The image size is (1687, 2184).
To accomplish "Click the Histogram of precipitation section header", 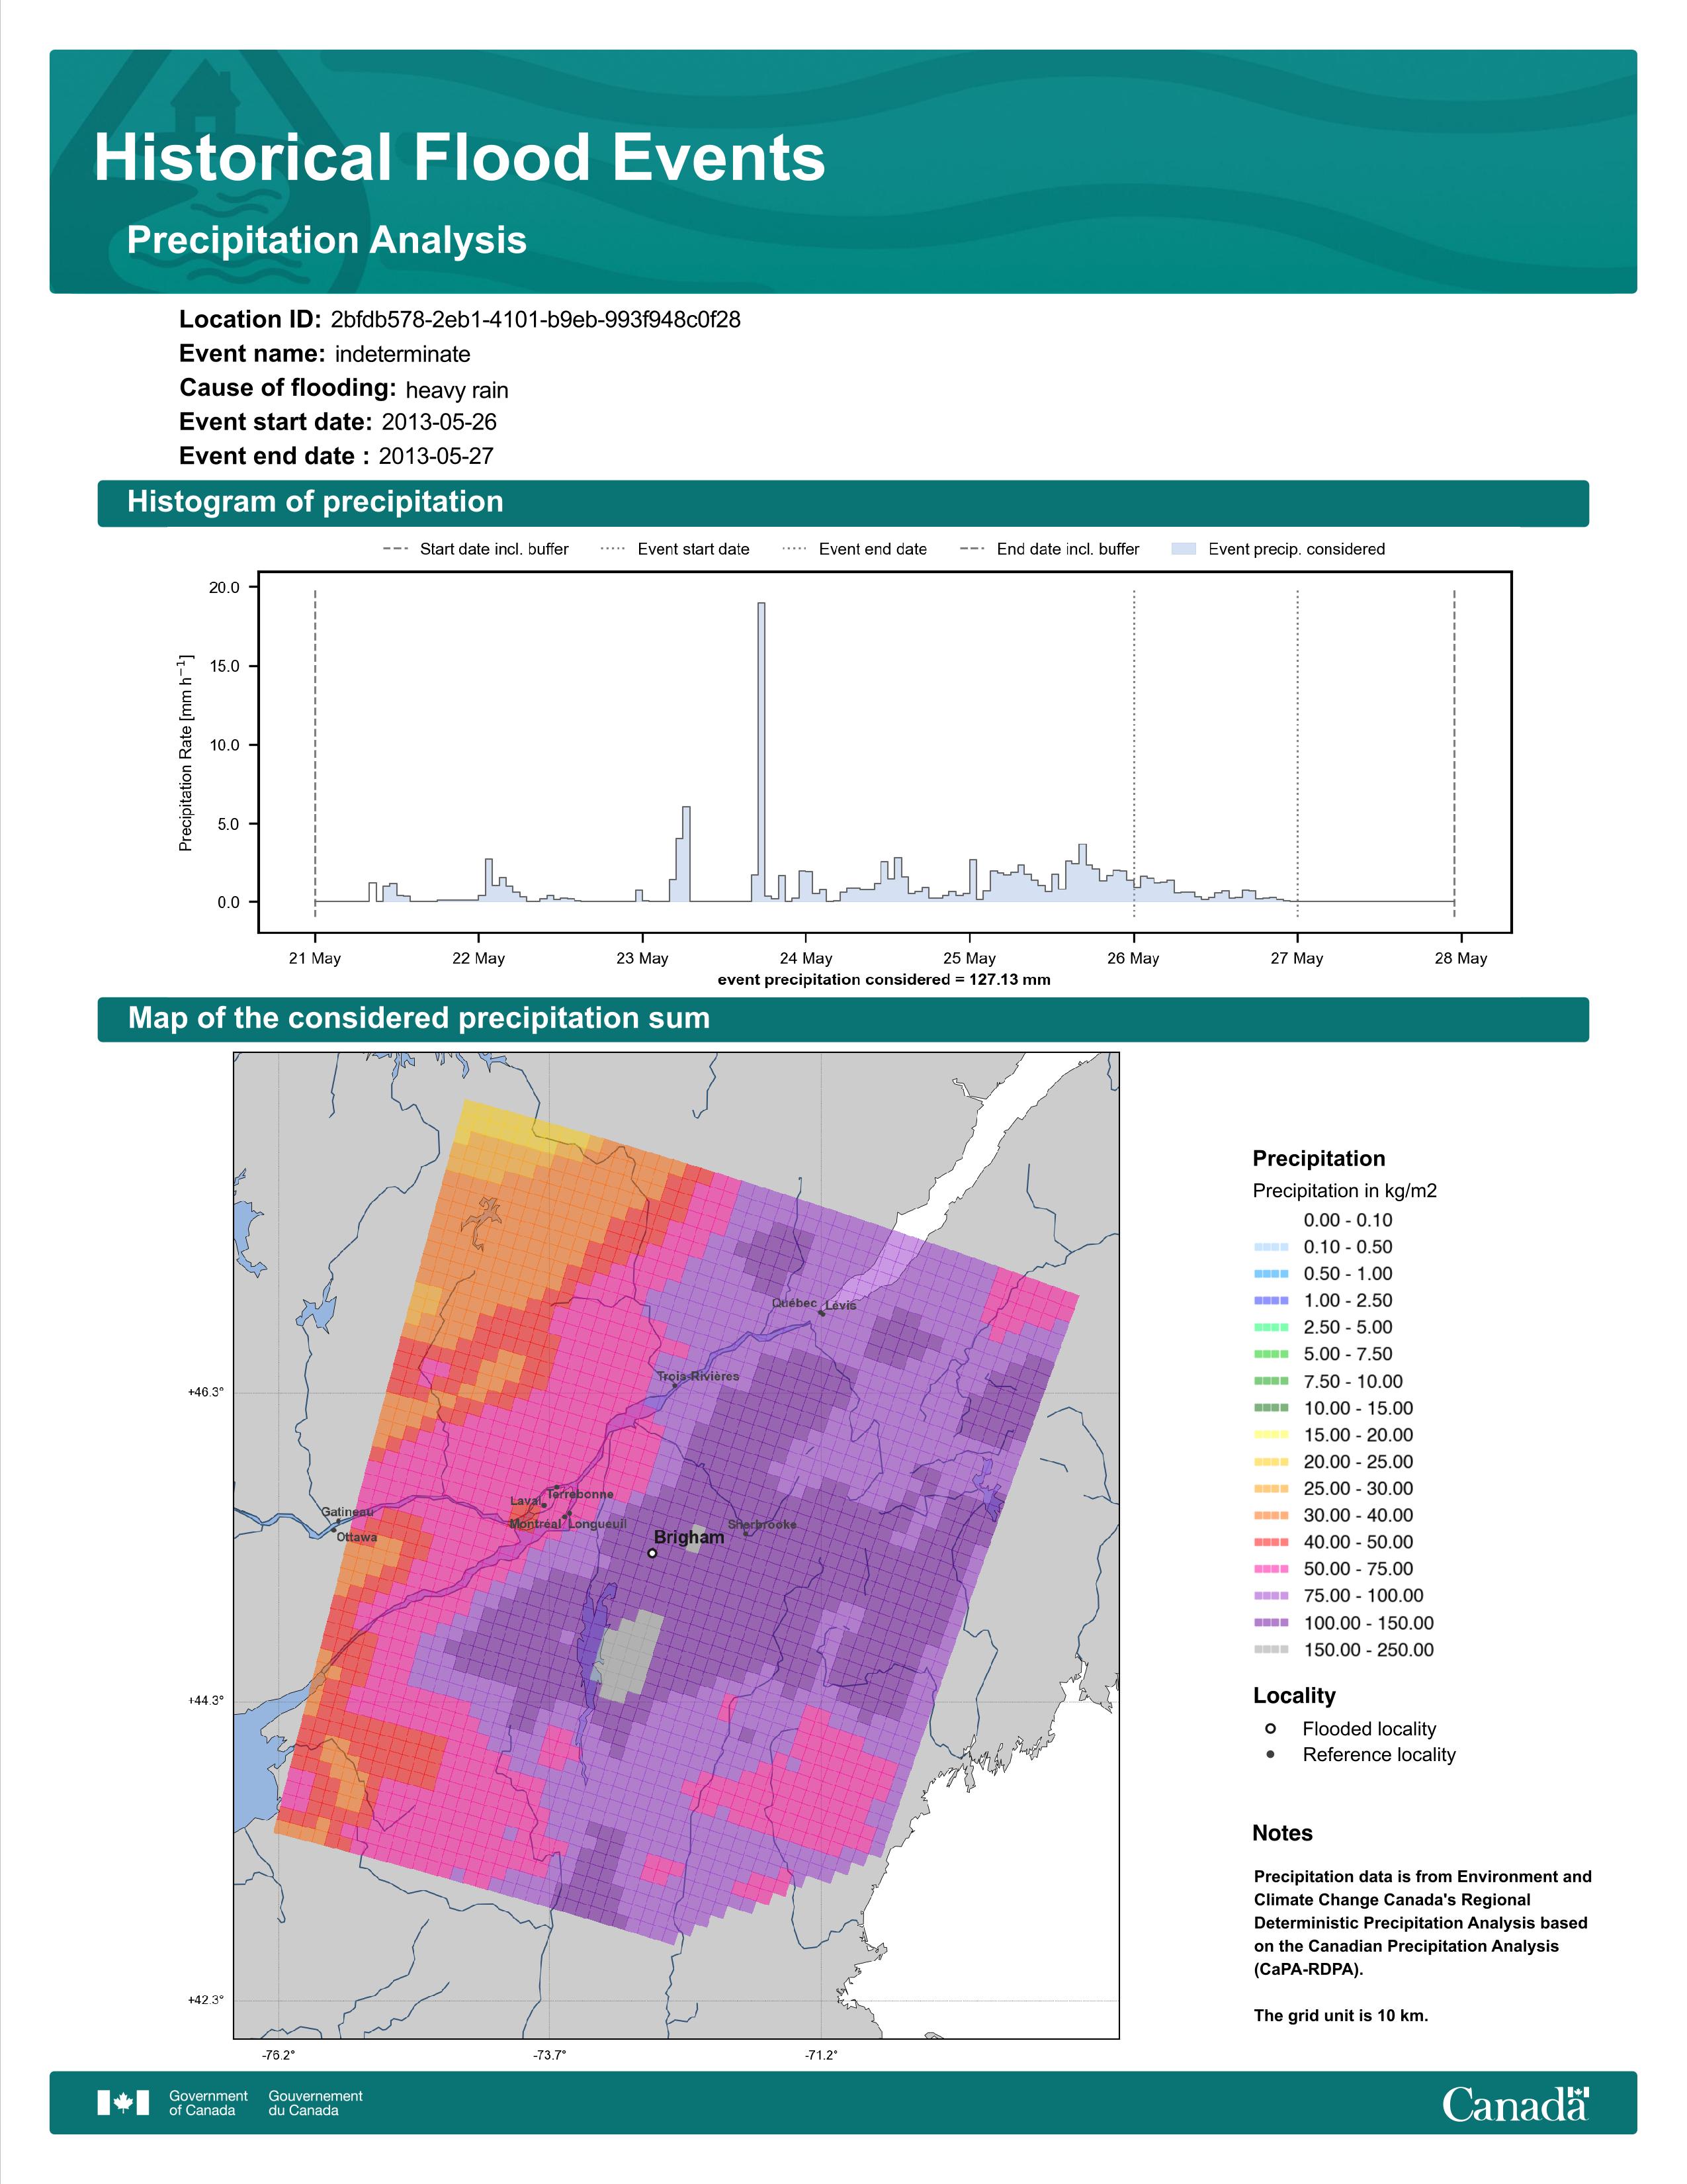I will pos(842,502).
